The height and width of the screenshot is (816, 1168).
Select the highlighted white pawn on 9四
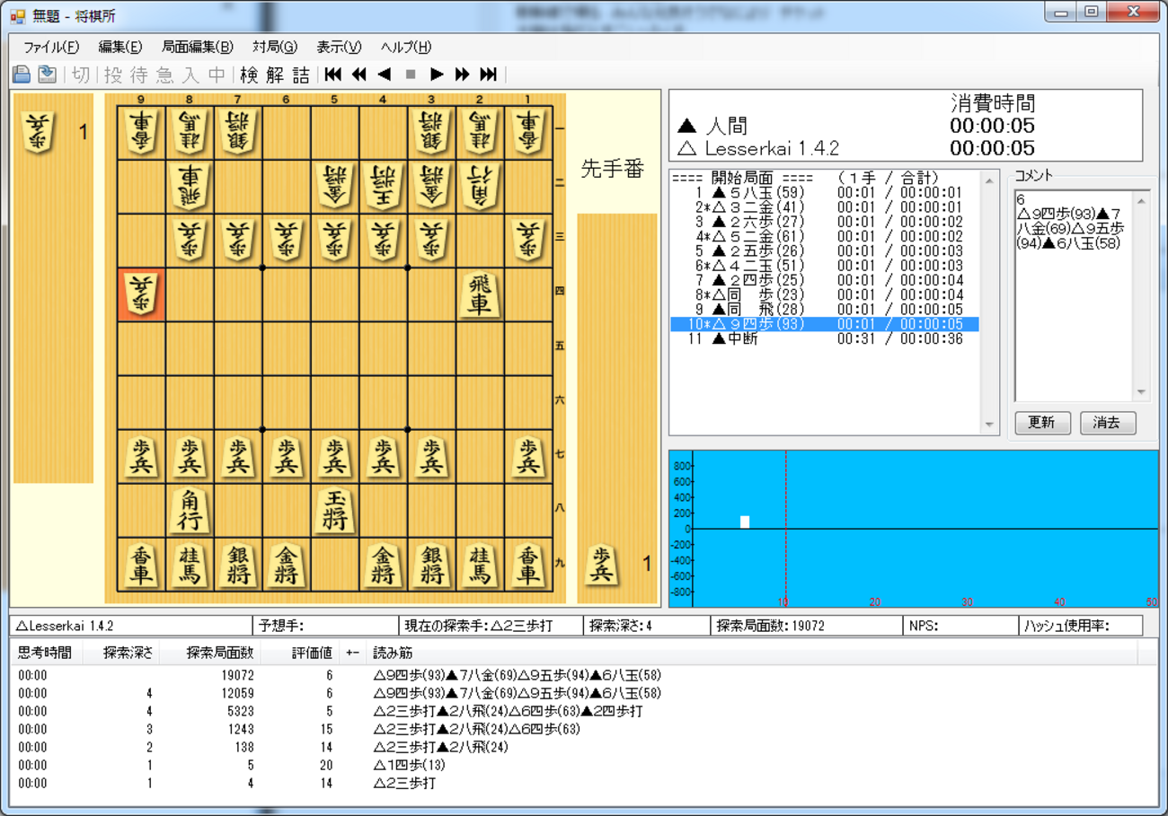click(141, 295)
